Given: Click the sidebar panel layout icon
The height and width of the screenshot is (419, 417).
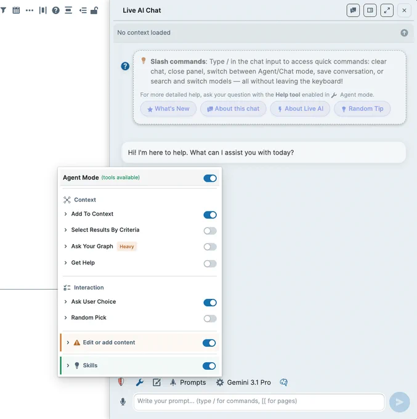Looking at the screenshot, I should click(x=370, y=10).
